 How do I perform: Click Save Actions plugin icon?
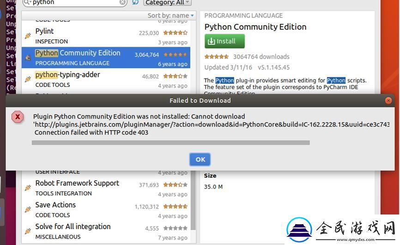[28, 210]
